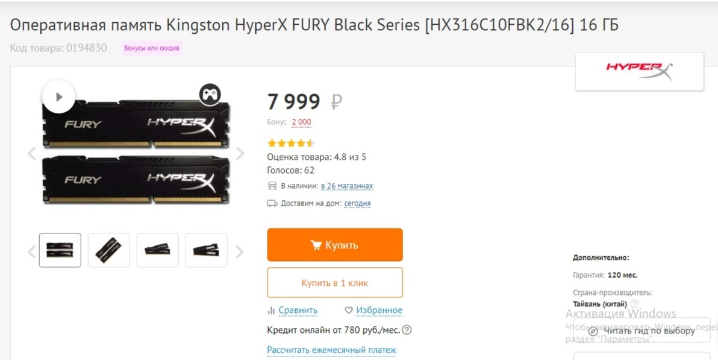Select the first product thumbnail
Screen dimensions: 718x360
pos(60,250)
